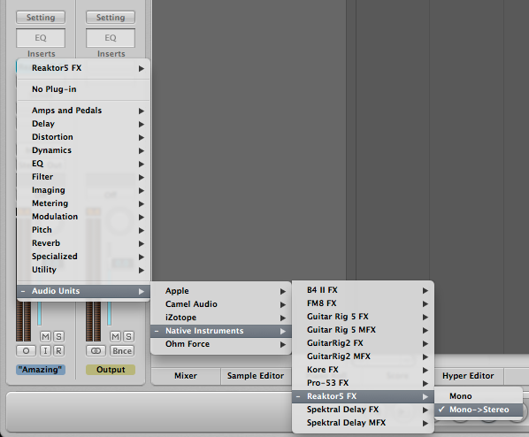Image resolution: width=529 pixels, height=437 pixels.
Task: Expand the Amps and Pedals category
Action: (x=83, y=111)
